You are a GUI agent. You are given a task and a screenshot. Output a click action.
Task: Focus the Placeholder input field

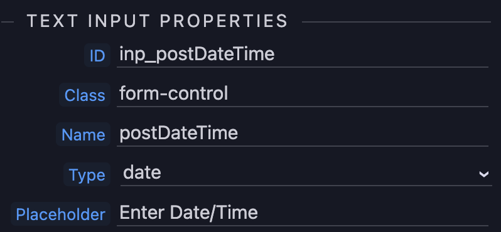click(302, 213)
